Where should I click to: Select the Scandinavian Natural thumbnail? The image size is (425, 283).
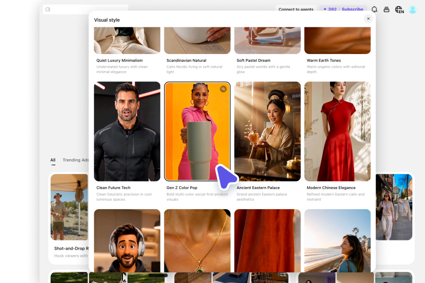197,40
